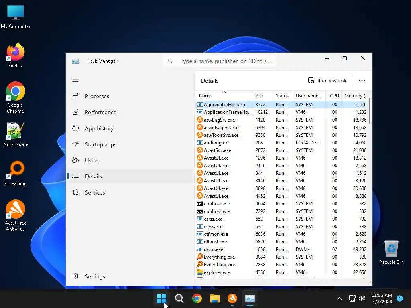The width and height of the screenshot is (411, 308).
Task: Open the My Computer desktop icon
Action: click(16, 16)
